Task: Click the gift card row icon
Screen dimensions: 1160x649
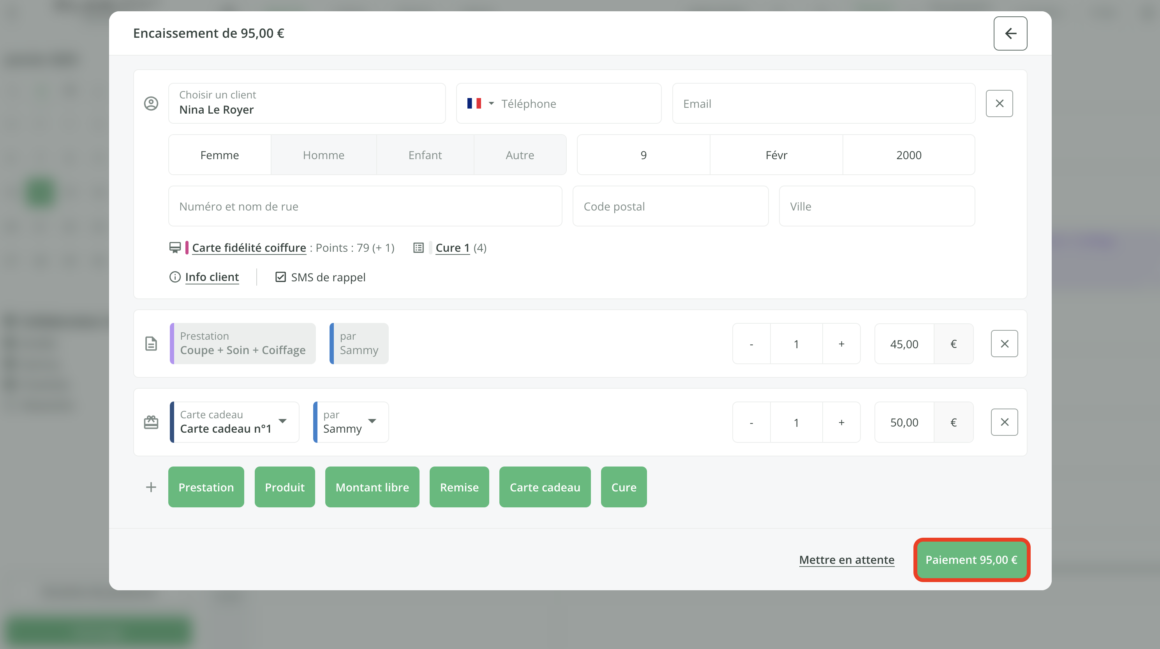Action: coord(151,422)
